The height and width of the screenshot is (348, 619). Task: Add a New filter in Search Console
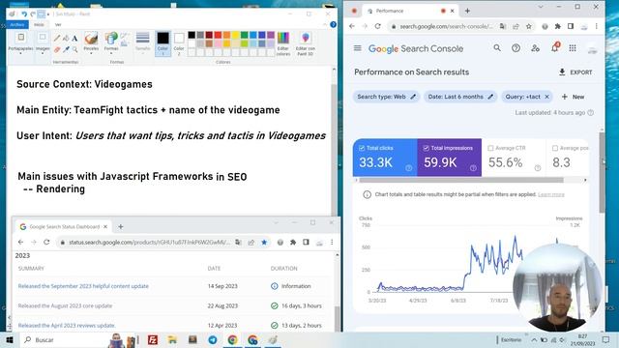point(573,97)
